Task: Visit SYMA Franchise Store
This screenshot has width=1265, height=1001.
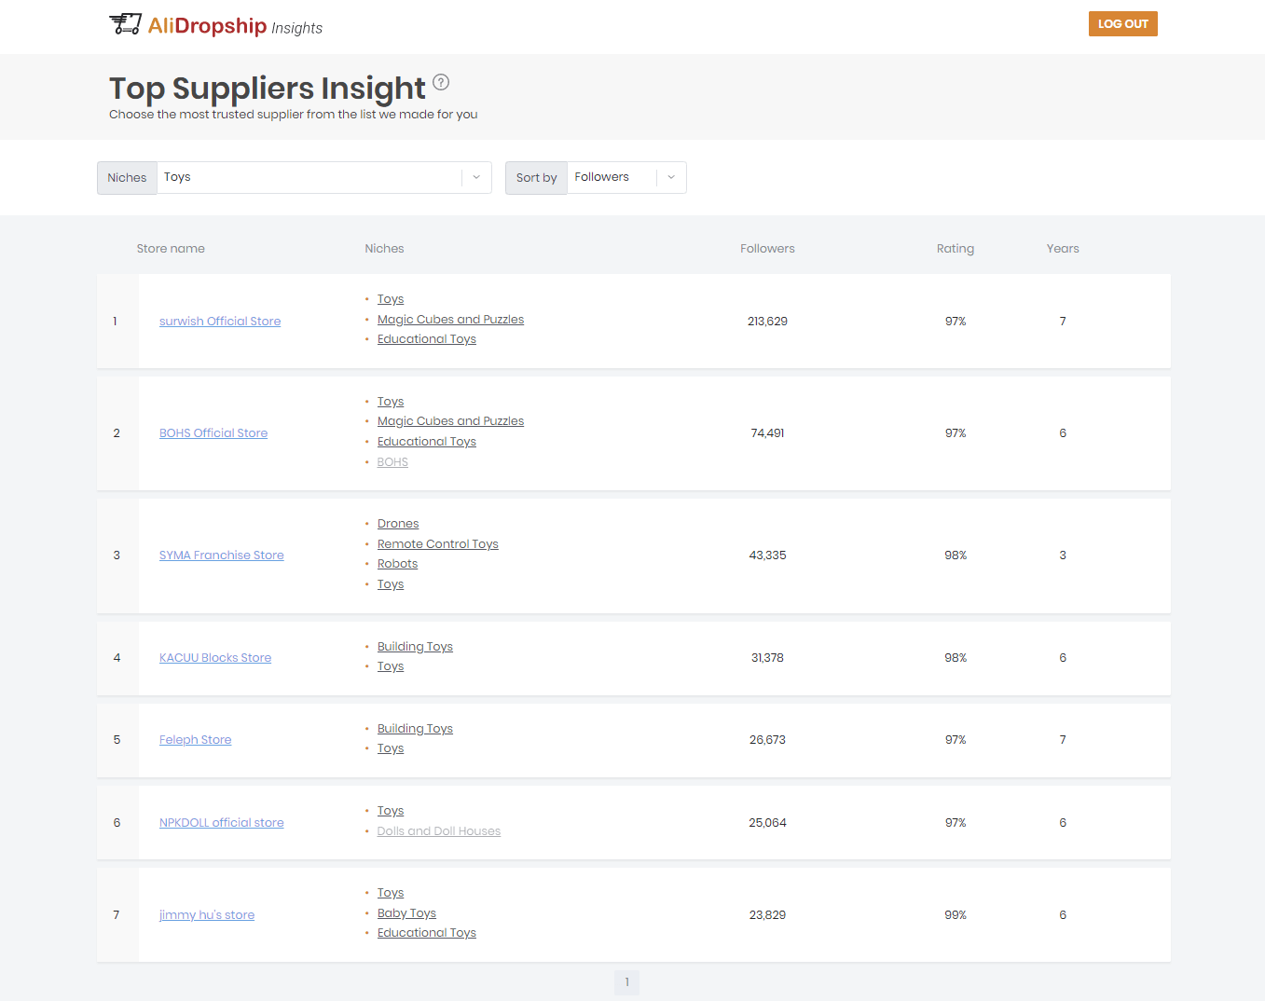Action: tap(221, 555)
